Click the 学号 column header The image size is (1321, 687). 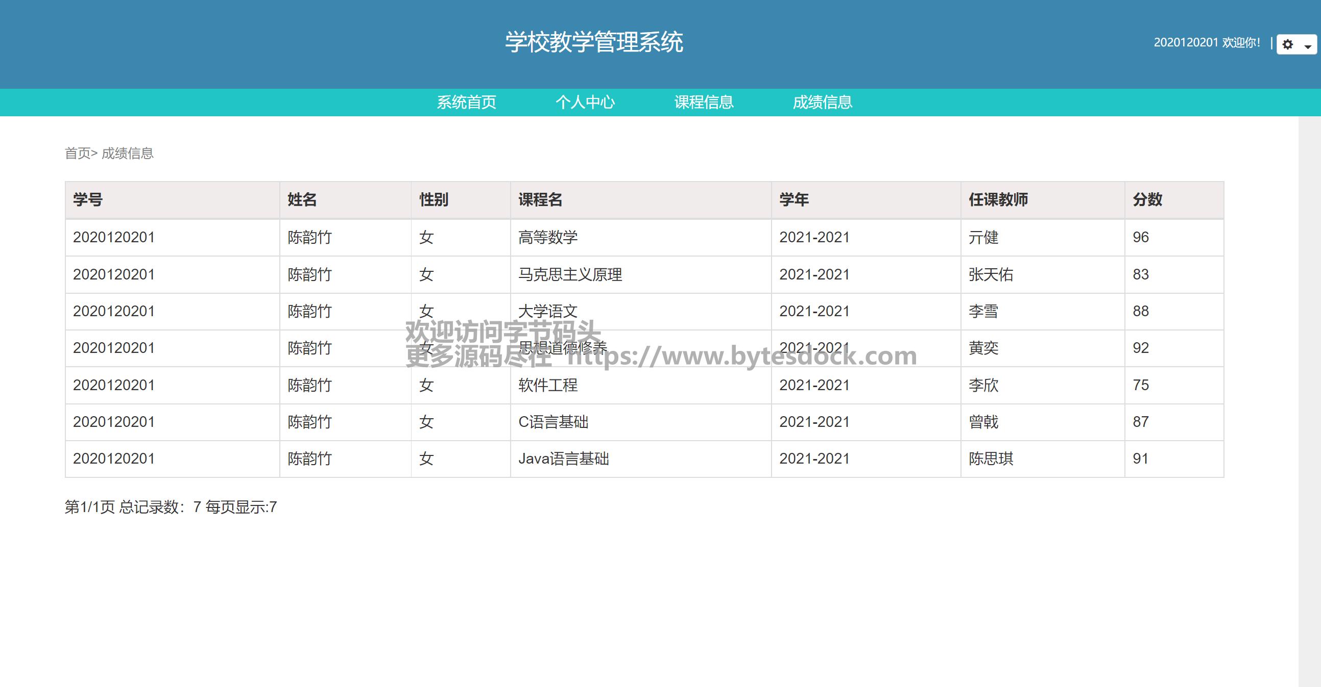point(88,200)
